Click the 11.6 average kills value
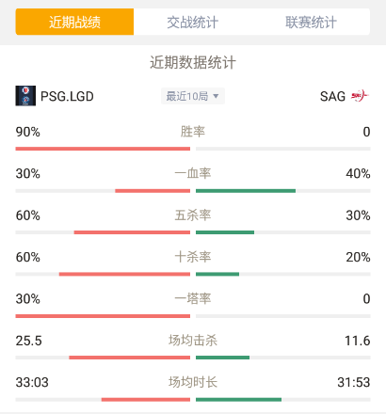 point(358,341)
